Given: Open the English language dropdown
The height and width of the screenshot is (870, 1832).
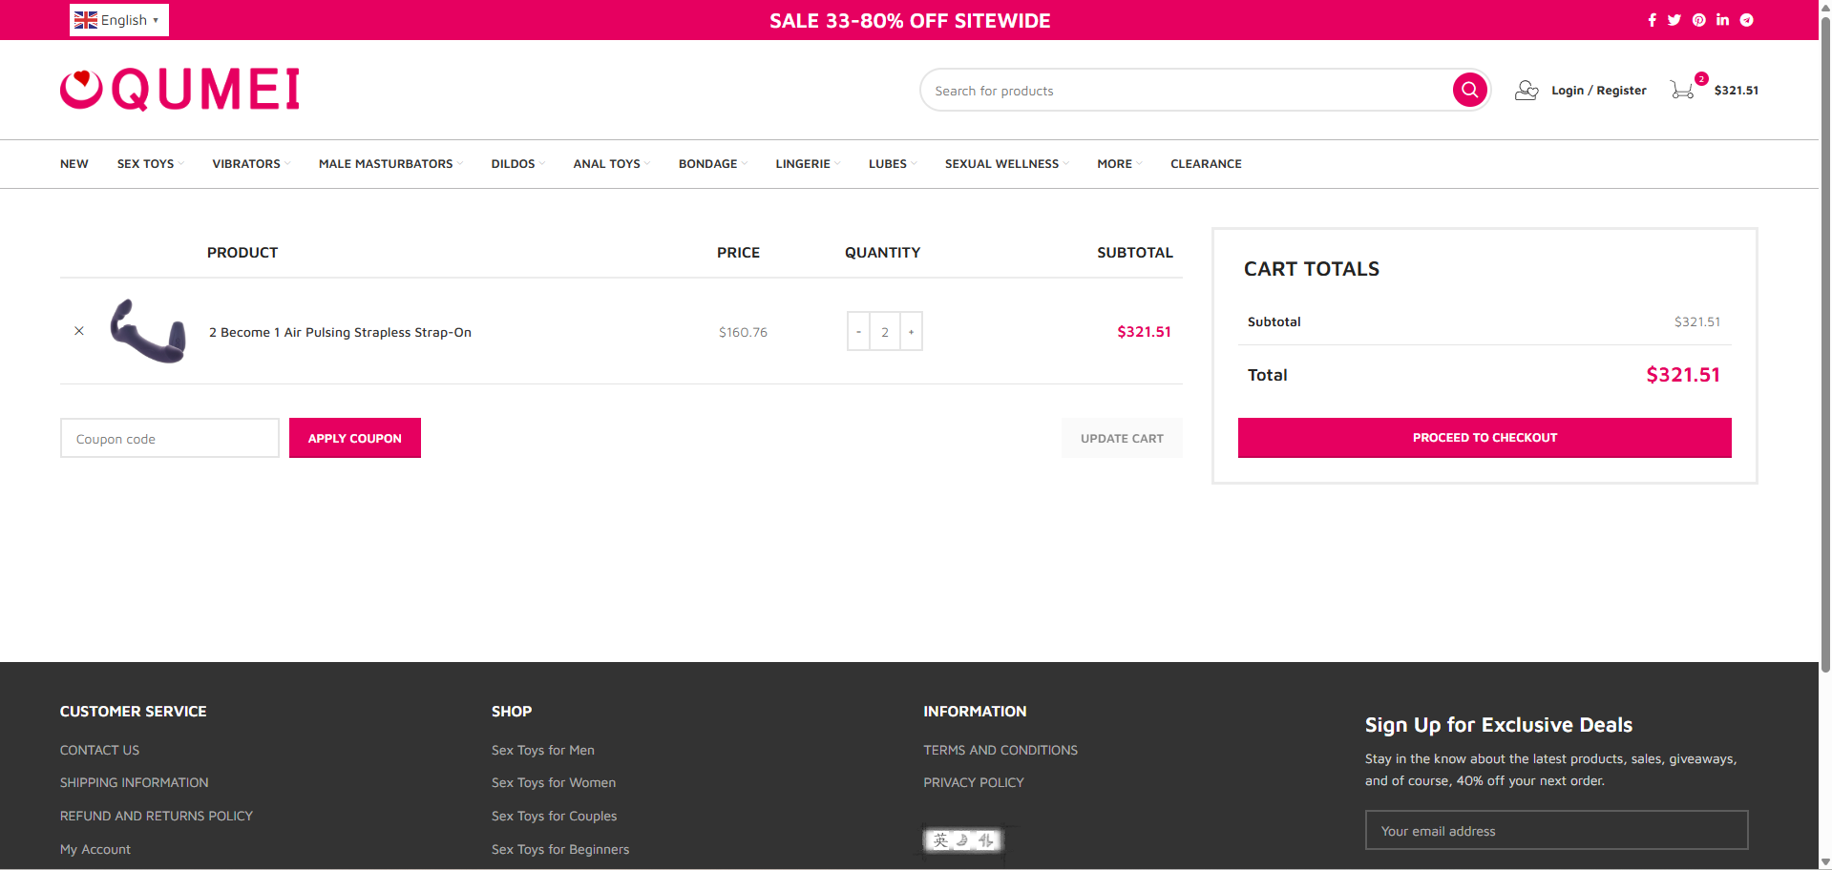Looking at the screenshot, I should [x=118, y=20].
